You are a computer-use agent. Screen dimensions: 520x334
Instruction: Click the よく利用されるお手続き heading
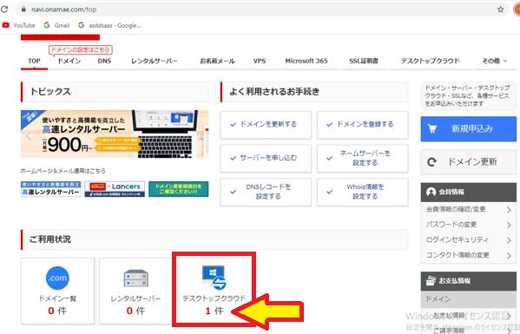coord(274,91)
